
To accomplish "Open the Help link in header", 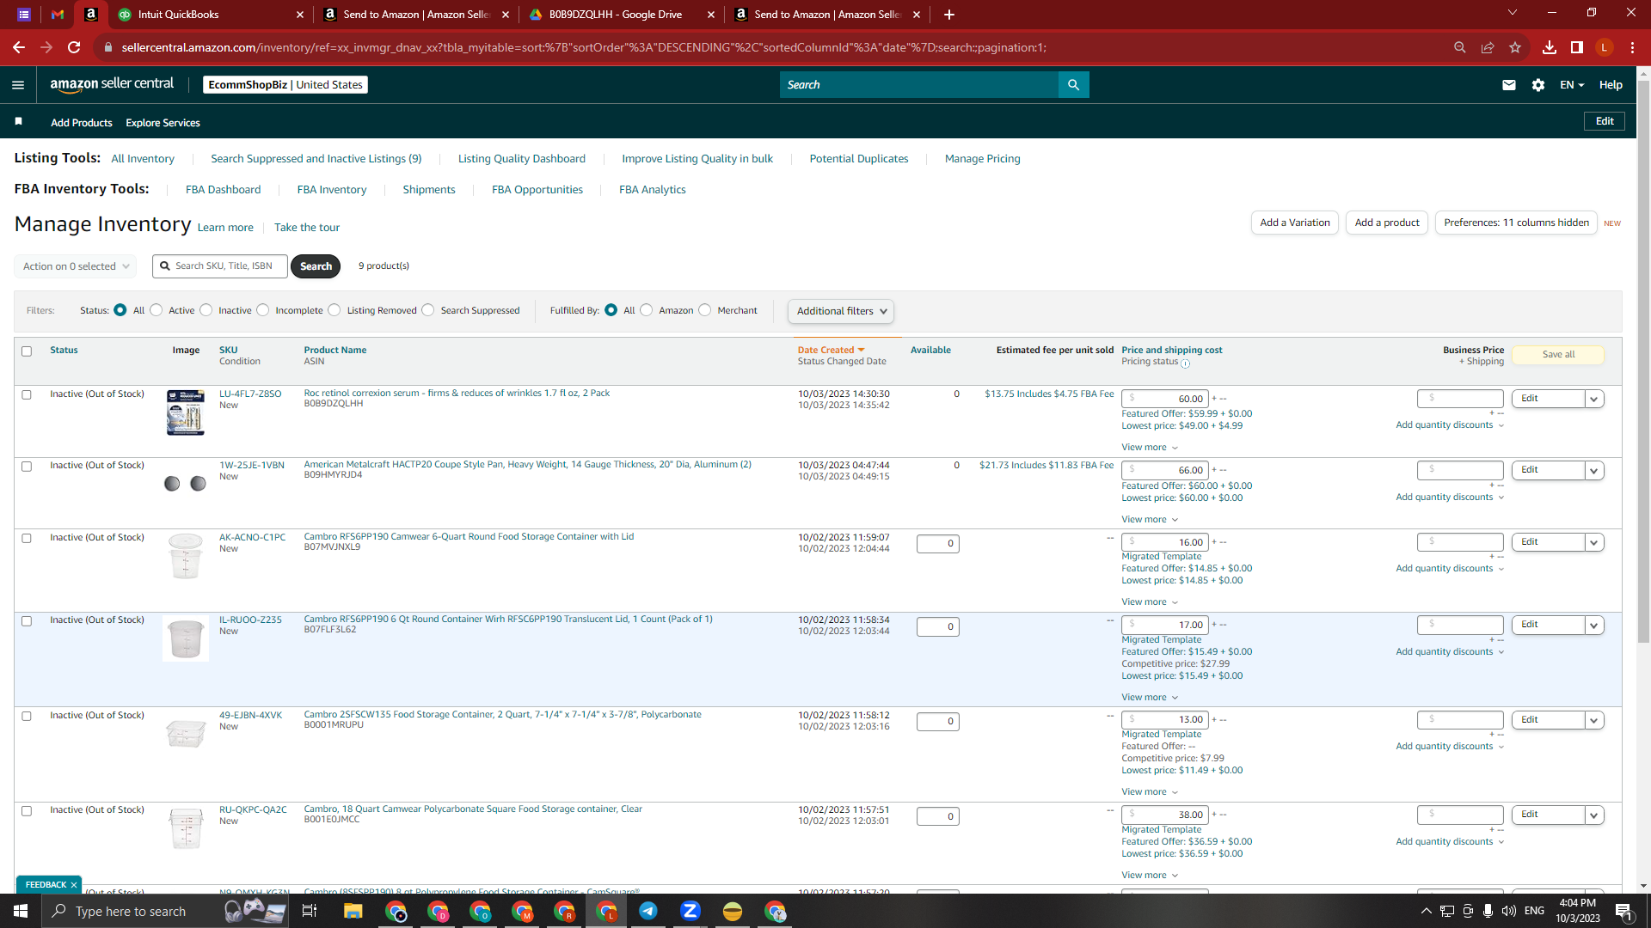I will [1611, 85].
